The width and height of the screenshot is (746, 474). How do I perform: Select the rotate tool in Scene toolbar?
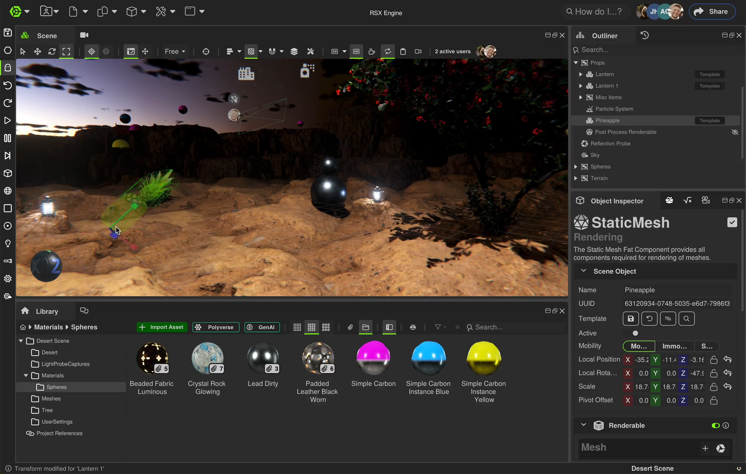tap(52, 51)
